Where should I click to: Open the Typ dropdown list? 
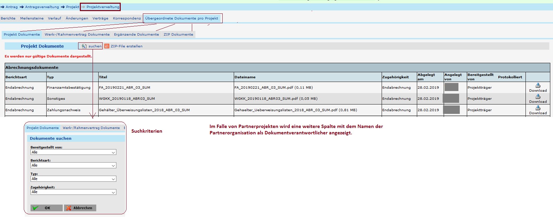click(73, 179)
